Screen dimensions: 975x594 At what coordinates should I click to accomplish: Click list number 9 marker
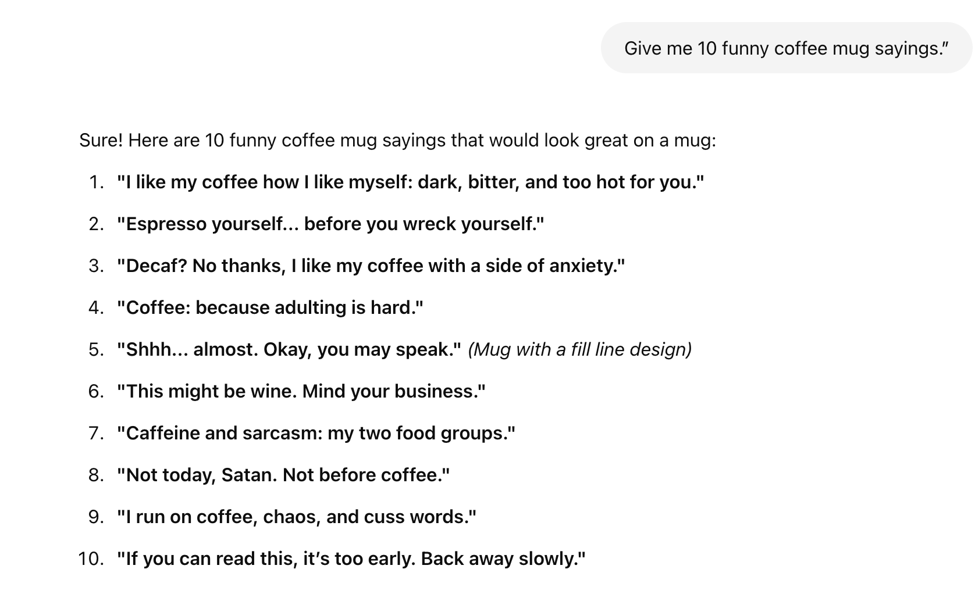pyautogui.click(x=96, y=517)
